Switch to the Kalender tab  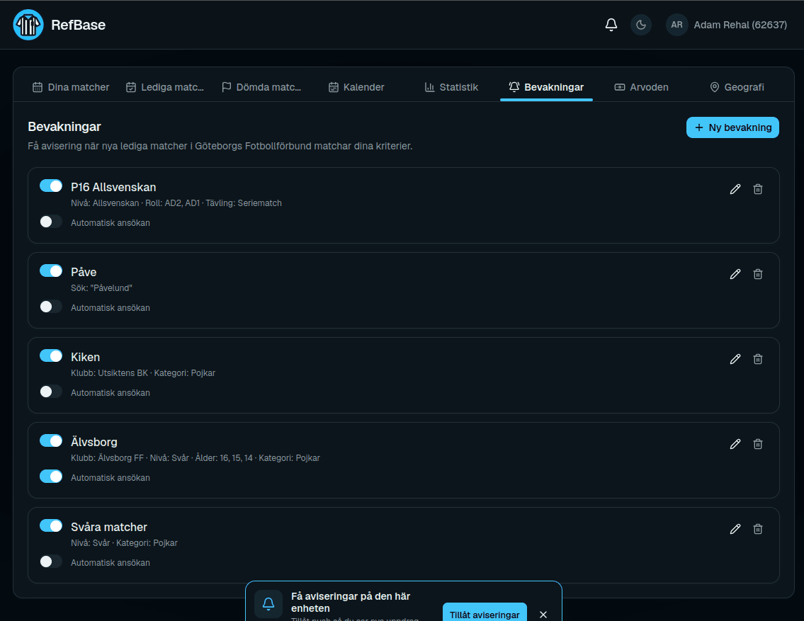coord(356,87)
